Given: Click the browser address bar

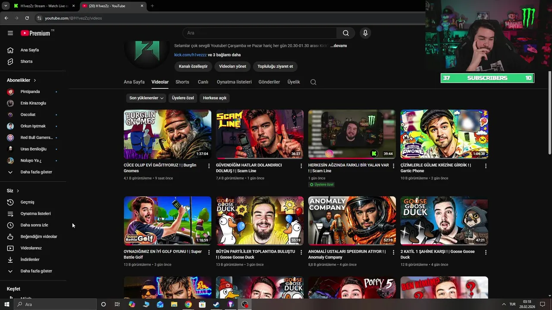Looking at the screenshot, I should coord(229,18).
